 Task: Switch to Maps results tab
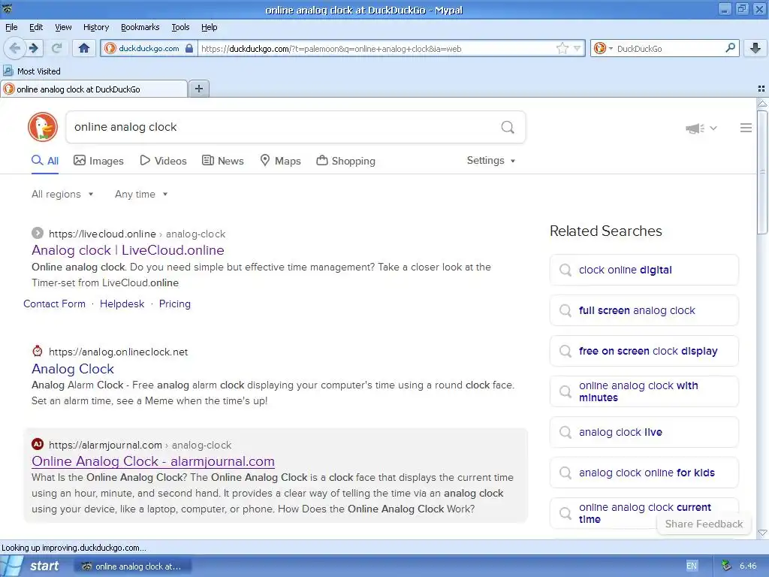[x=280, y=161]
